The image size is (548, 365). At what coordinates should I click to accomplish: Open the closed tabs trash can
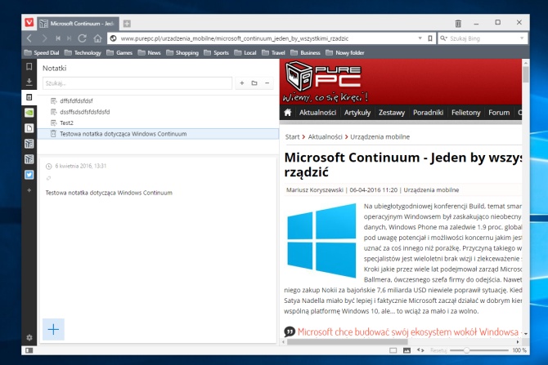click(x=458, y=24)
